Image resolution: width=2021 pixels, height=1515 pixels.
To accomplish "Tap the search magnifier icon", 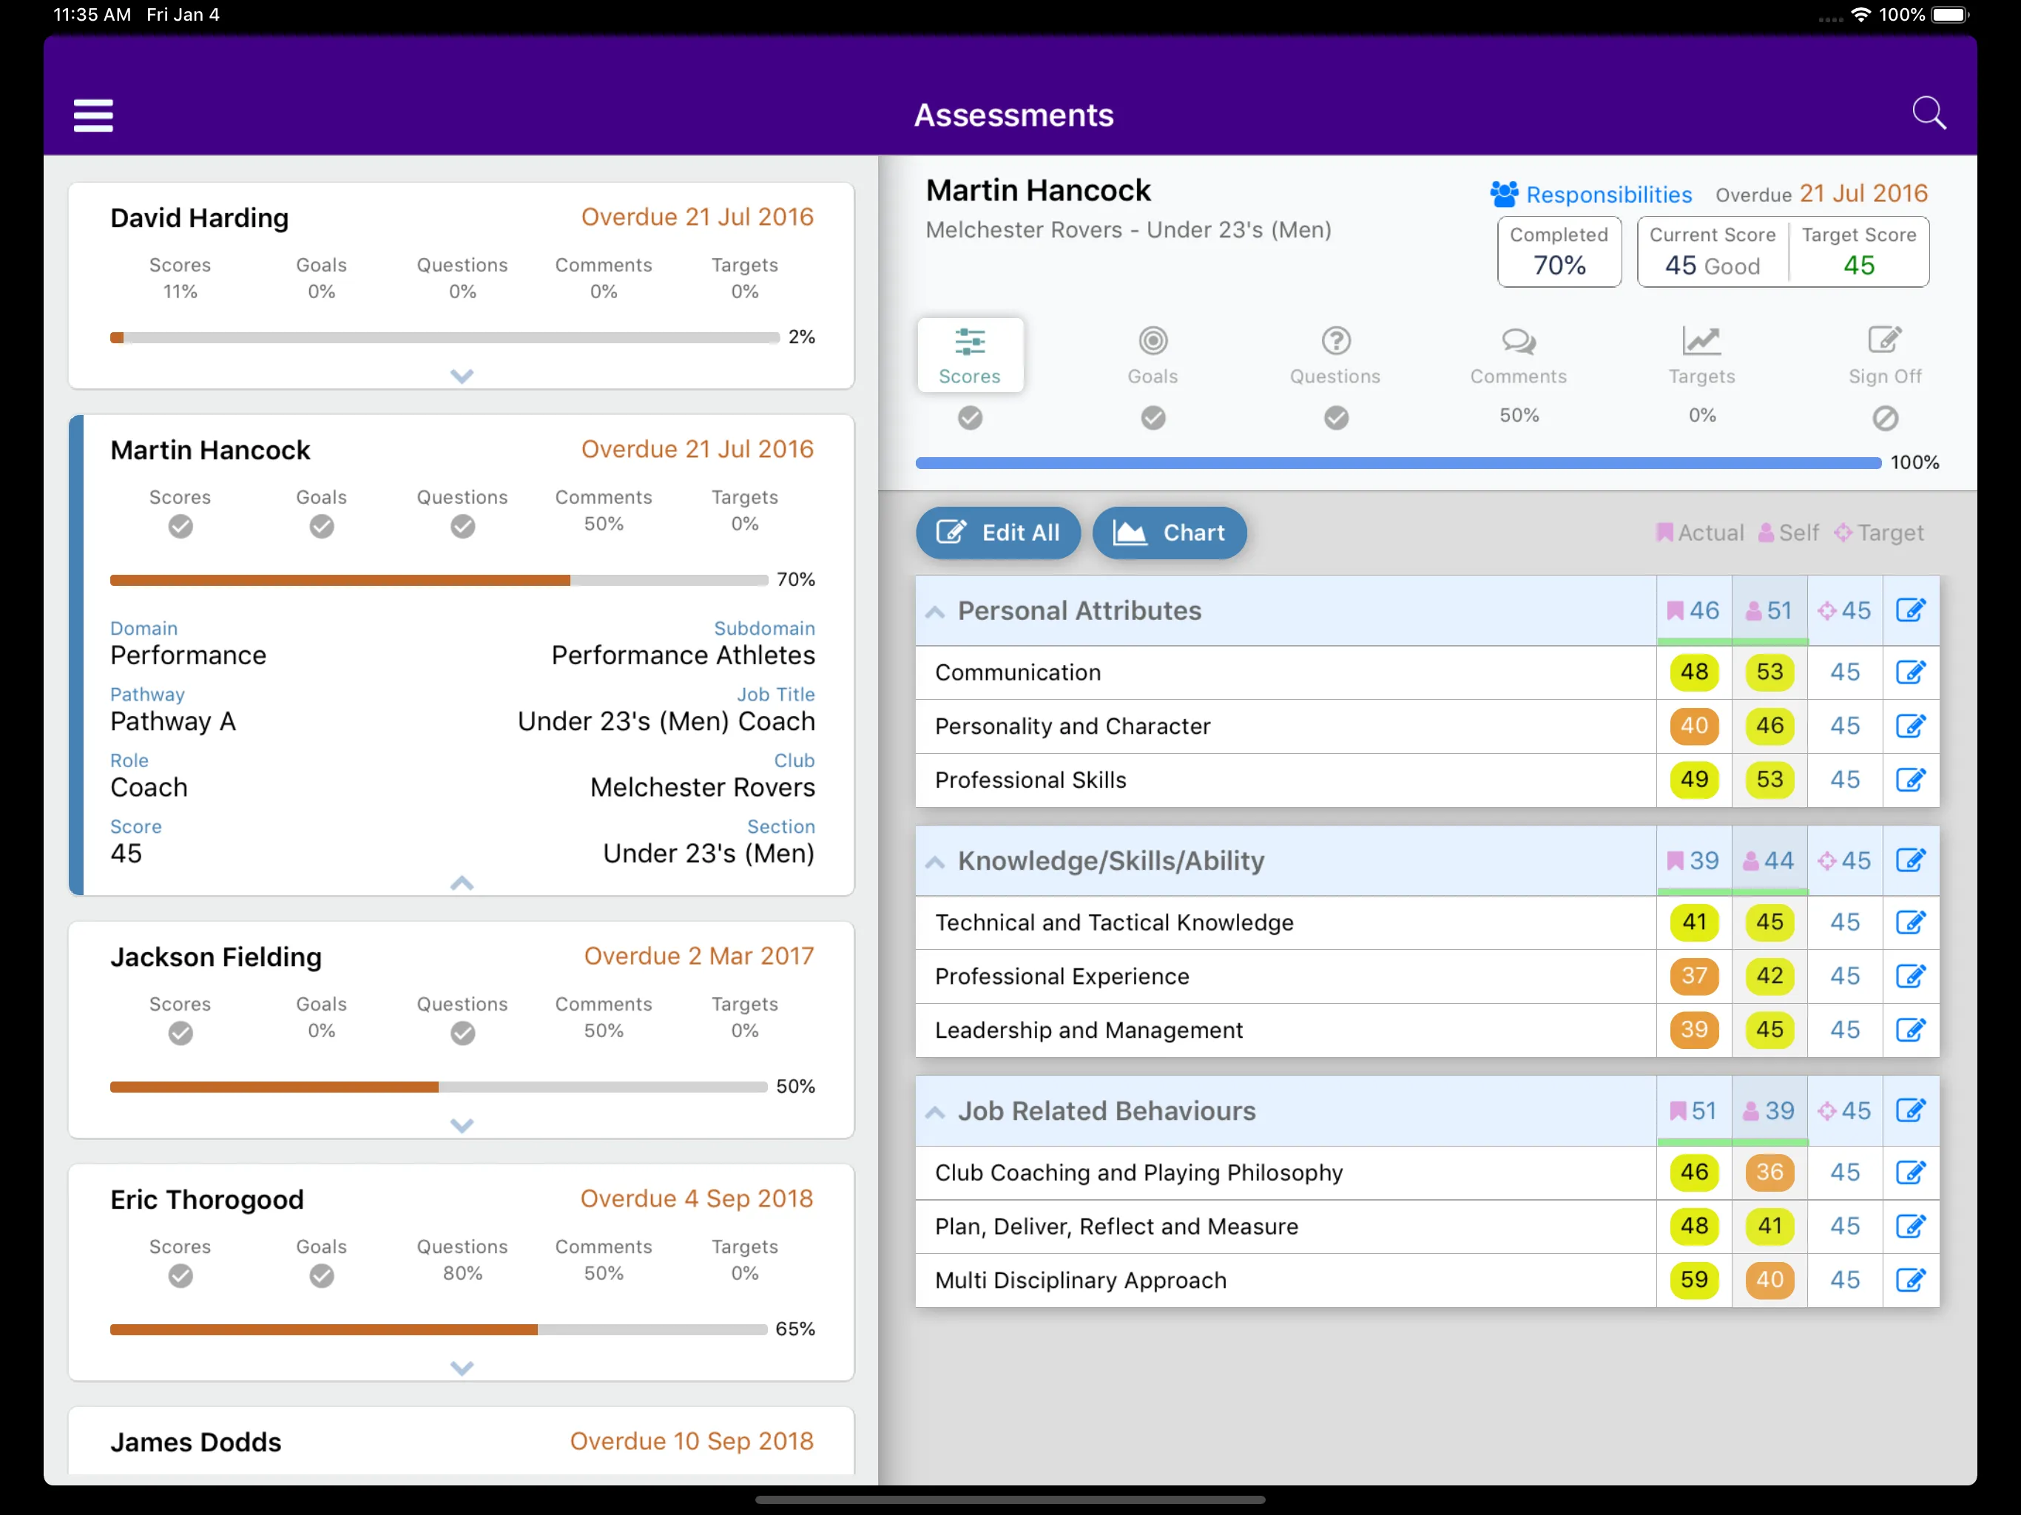I will (1929, 113).
